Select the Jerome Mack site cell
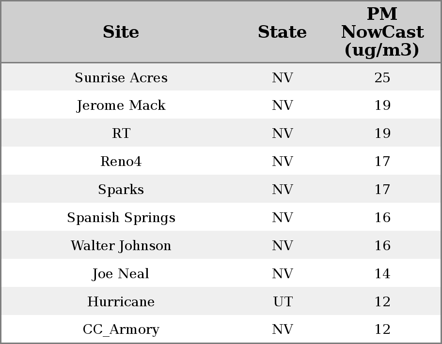442x344 pixels. (121, 105)
